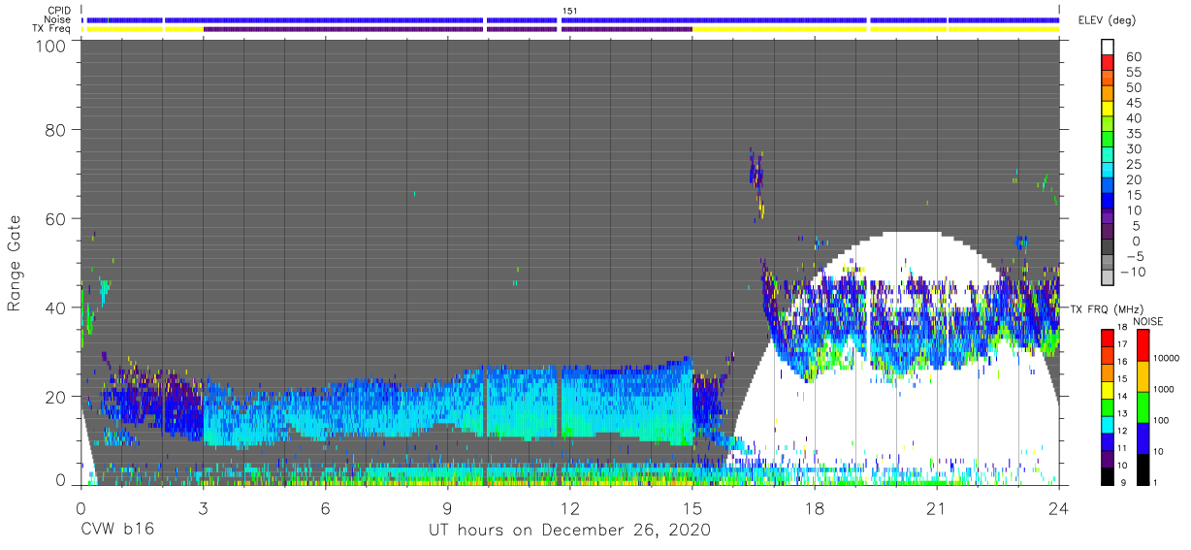Click the ELEV colorbar tick label '−10'
This screenshot has height=550, width=1191.
click(1133, 272)
